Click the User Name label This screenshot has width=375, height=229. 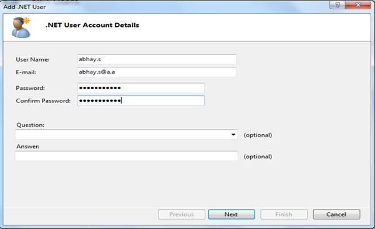(32, 59)
